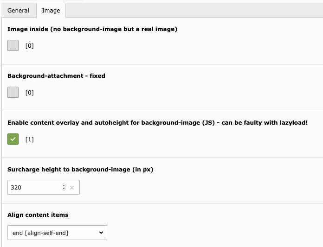
Task: Enable Background-attachment fixed checkbox
Action: click(x=13, y=92)
